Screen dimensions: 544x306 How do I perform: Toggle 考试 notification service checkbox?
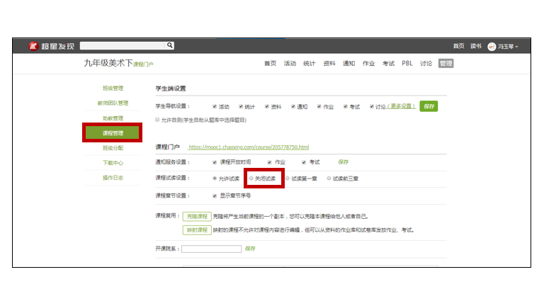pos(304,162)
